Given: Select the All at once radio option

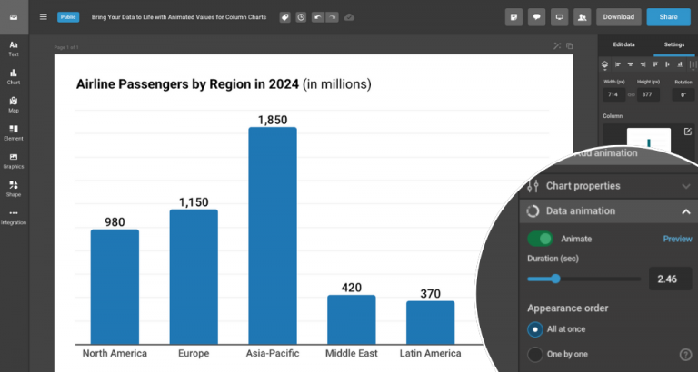Looking at the screenshot, I should 534,328.
